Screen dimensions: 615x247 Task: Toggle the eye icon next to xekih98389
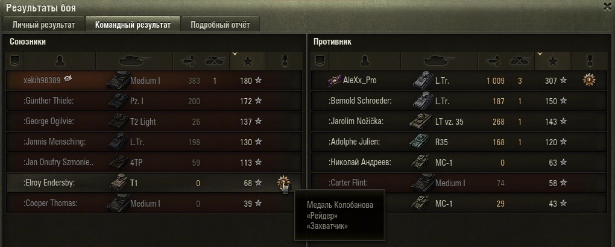[x=68, y=79]
